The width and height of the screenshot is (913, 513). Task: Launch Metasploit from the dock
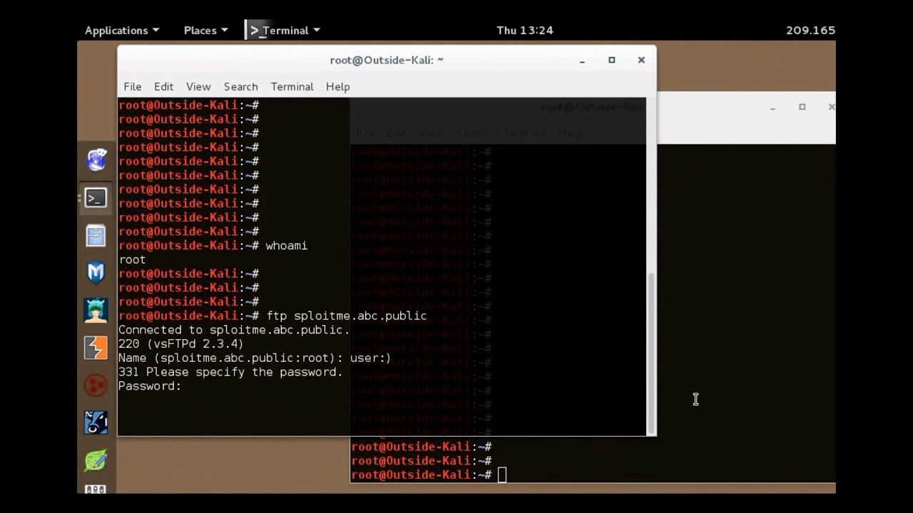(x=96, y=273)
